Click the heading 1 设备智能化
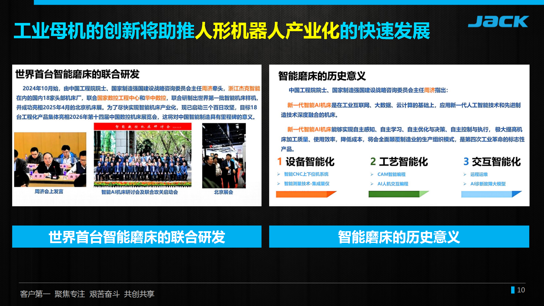Screen dimensions: 544x306 306,162
